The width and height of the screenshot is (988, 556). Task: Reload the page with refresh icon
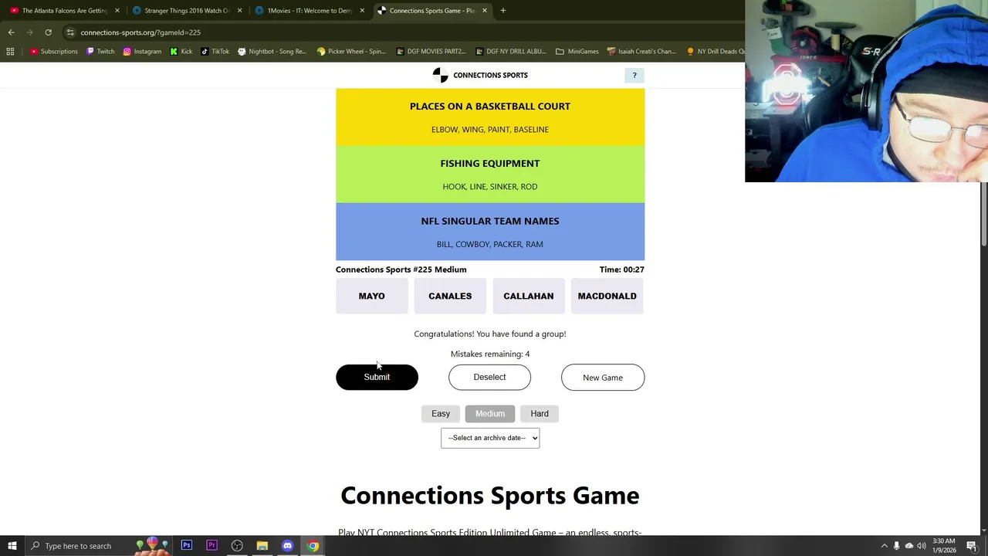click(x=48, y=32)
